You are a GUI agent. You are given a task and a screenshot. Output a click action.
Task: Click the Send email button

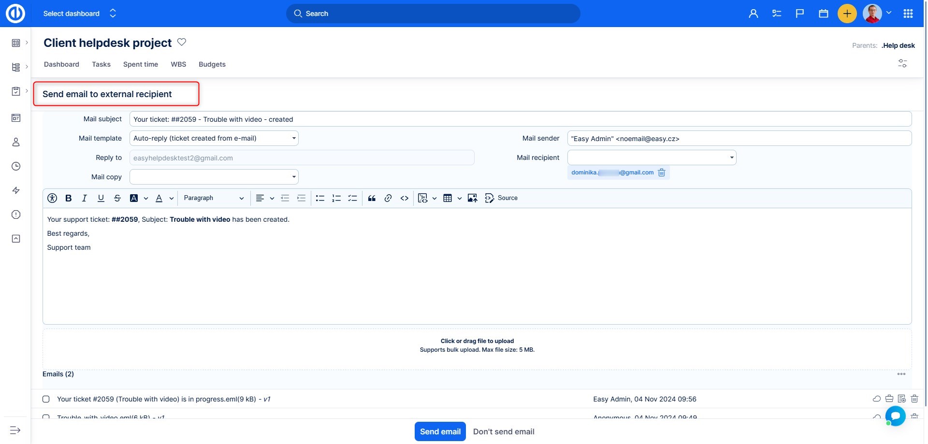440,431
